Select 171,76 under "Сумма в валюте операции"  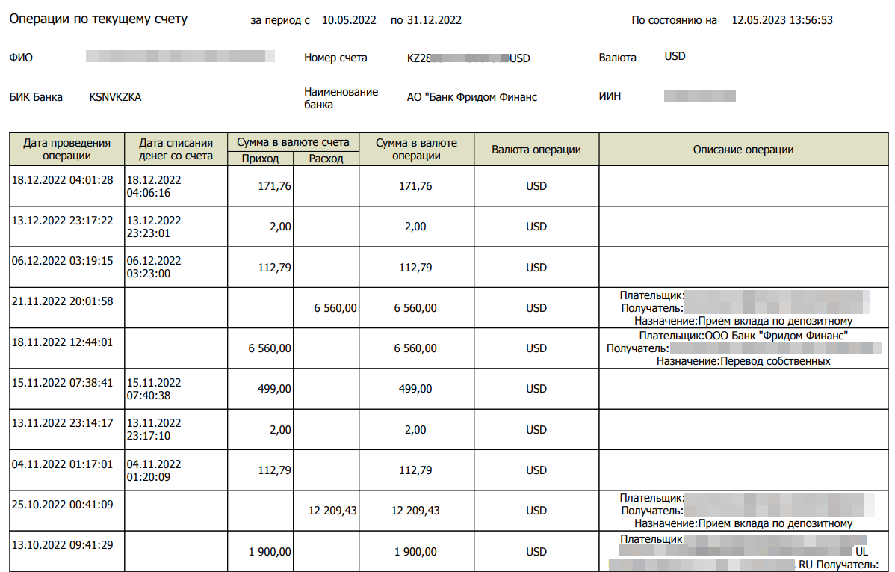click(x=415, y=186)
